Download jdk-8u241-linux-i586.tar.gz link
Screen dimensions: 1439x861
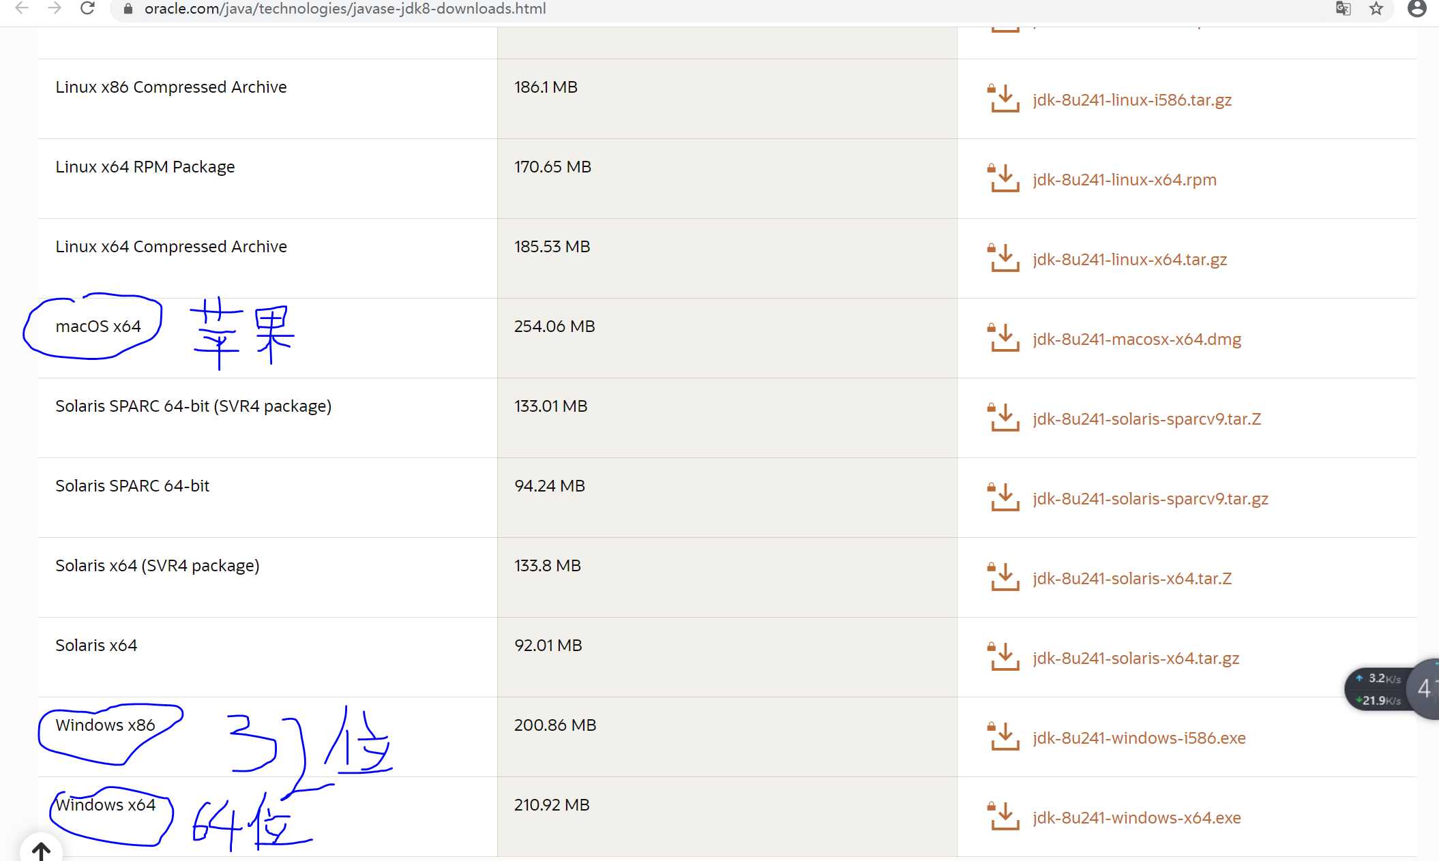pos(1132,100)
